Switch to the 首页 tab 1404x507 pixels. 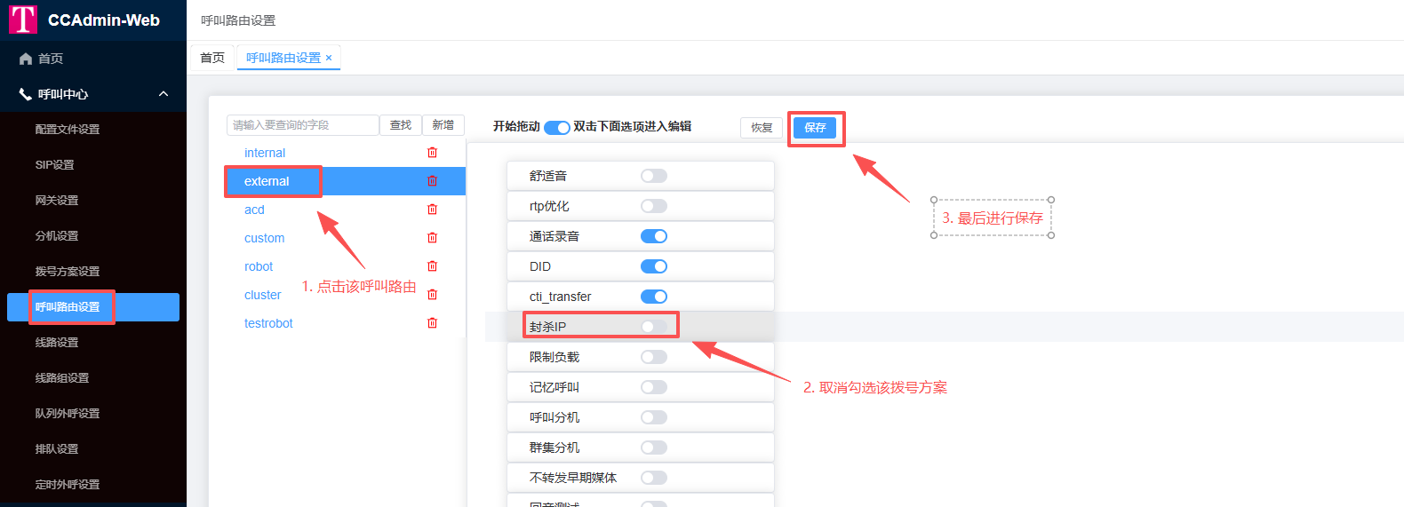(x=212, y=58)
